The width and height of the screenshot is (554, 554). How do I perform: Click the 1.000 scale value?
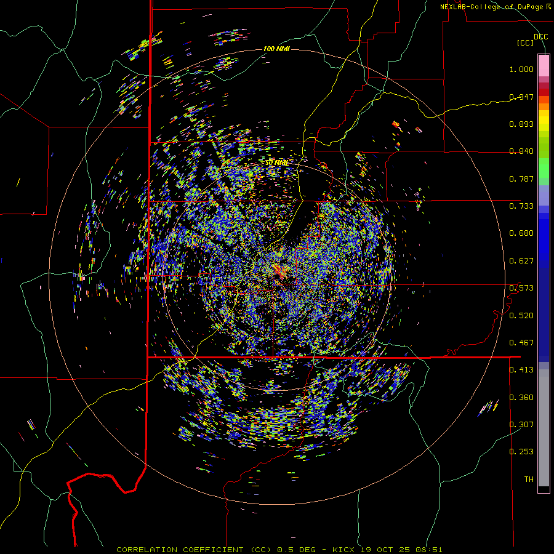pyautogui.click(x=521, y=69)
